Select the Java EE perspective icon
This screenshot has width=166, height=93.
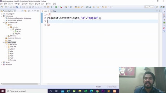pos(161,7)
